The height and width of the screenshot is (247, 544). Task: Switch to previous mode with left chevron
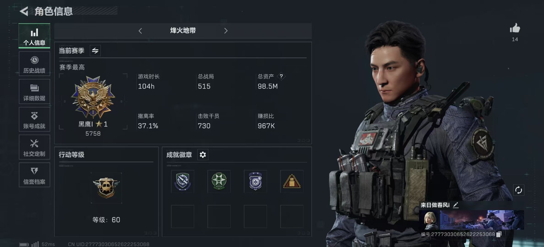pyautogui.click(x=140, y=31)
